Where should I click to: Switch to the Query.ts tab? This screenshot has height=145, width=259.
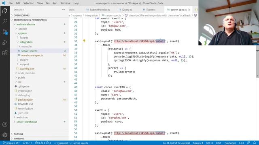click(x=125, y=10)
